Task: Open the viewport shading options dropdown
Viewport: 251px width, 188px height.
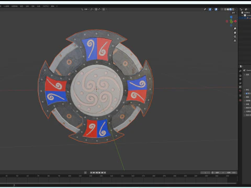Action: click(x=236, y=9)
